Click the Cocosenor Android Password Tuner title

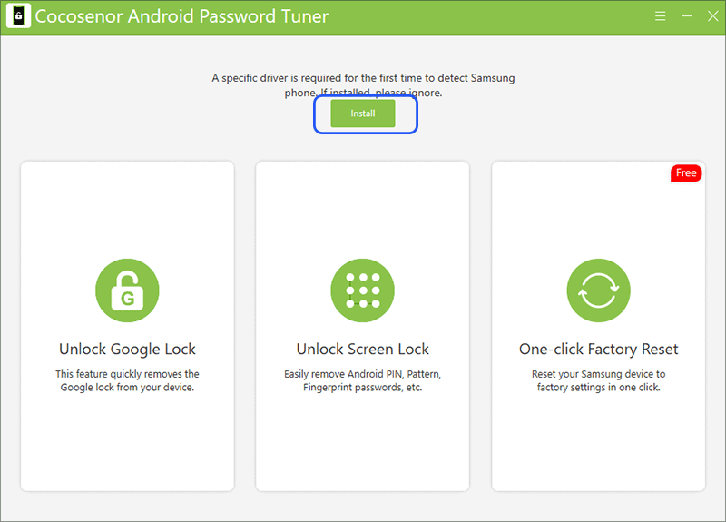(181, 16)
